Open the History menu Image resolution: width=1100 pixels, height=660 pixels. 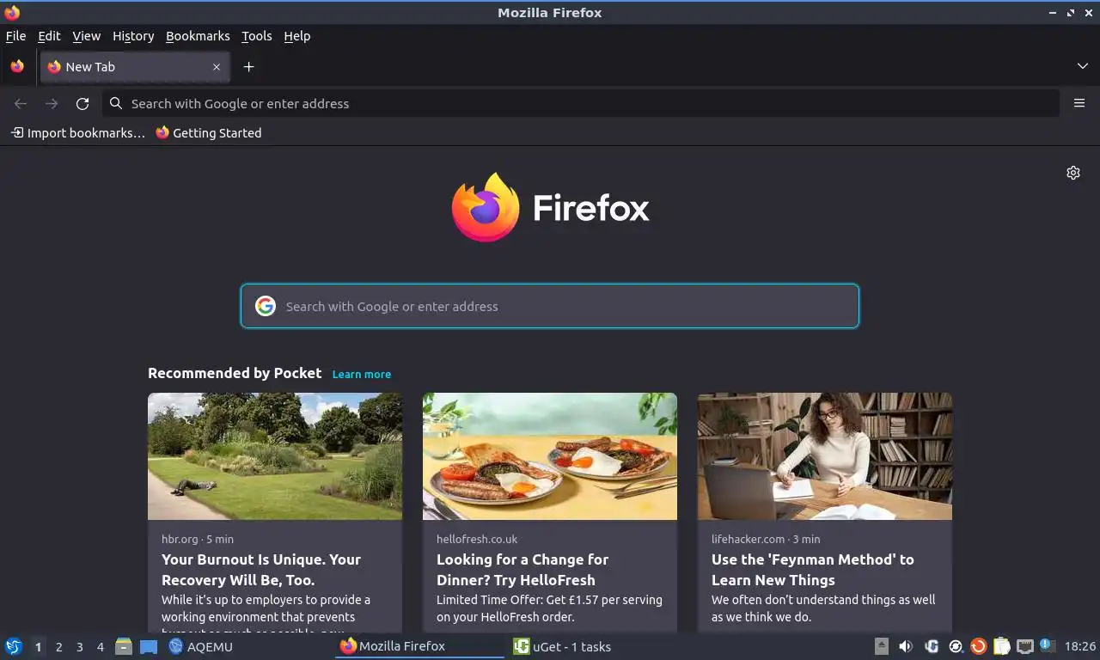coord(133,36)
